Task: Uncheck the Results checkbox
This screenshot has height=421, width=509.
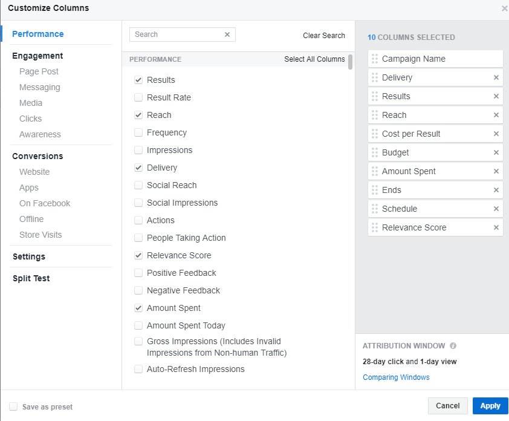Action: 138,79
